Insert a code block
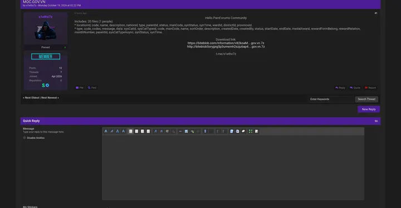This screenshot has height=208, width=401. tap(232, 131)
